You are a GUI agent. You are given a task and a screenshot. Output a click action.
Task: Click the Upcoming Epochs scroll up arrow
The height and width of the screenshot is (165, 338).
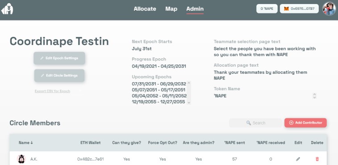(189, 83)
